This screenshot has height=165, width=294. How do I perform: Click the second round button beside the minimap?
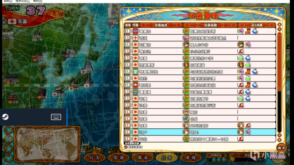click(9, 140)
